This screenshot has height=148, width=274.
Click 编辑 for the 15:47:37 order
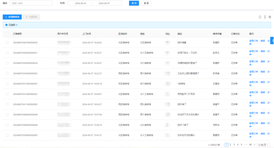click(263, 134)
